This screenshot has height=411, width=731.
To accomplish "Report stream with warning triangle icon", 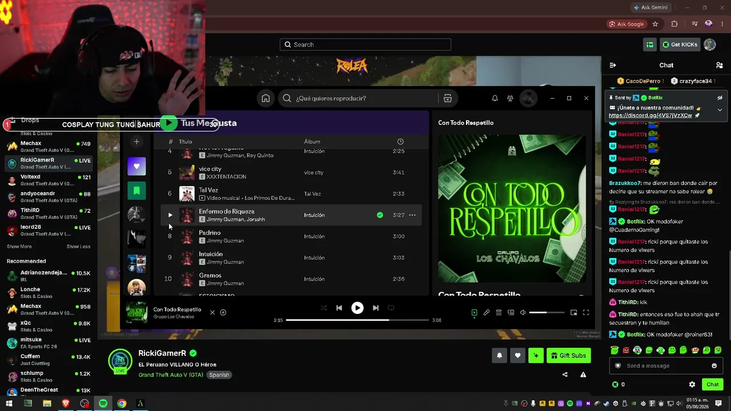I will click(583, 374).
